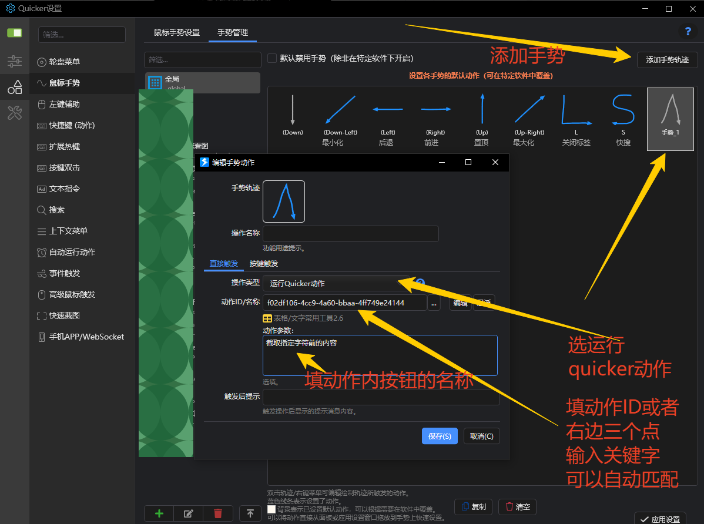Image resolution: width=704 pixels, height=524 pixels.
Task: Tick the background default action legend checkbox
Action: (271, 509)
